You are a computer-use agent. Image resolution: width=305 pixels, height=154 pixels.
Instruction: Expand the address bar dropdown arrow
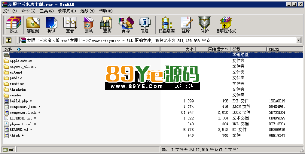(299, 40)
